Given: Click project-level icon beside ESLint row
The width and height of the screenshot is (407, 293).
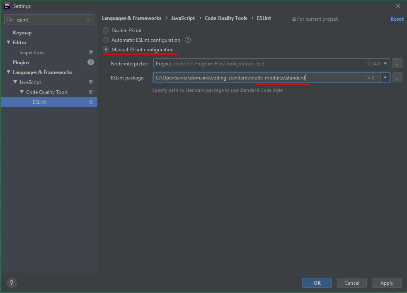Looking at the screenshot, I should click(x=91, y=102).
